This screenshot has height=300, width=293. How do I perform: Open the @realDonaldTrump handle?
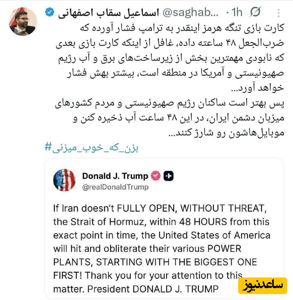115,187
